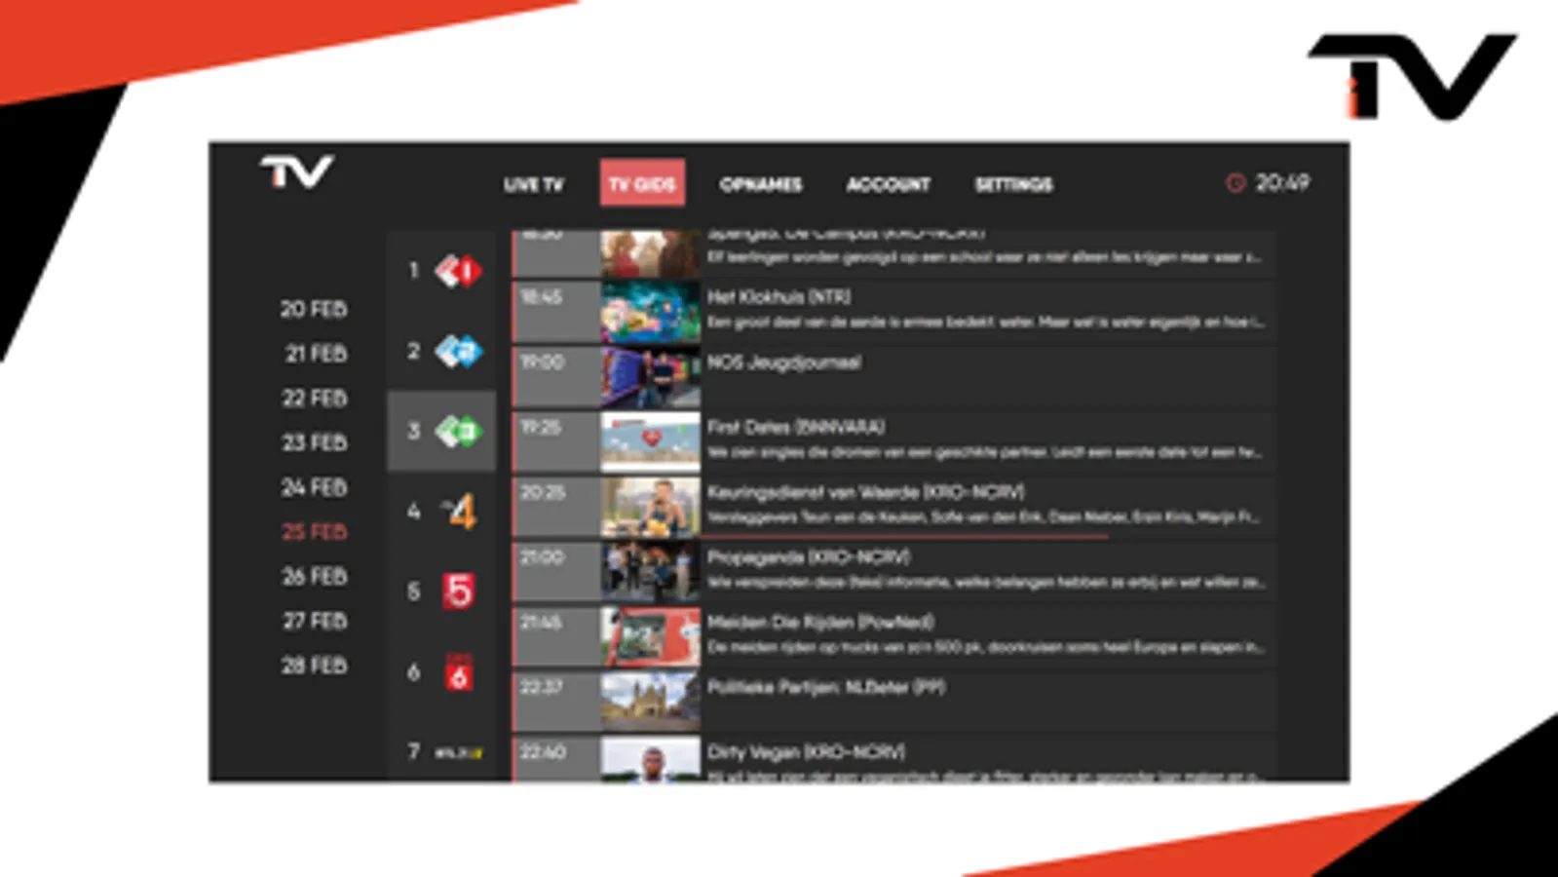Open the LIVE TV tab
This screenshot has height=877, width=1558.
tap(533, 184)
